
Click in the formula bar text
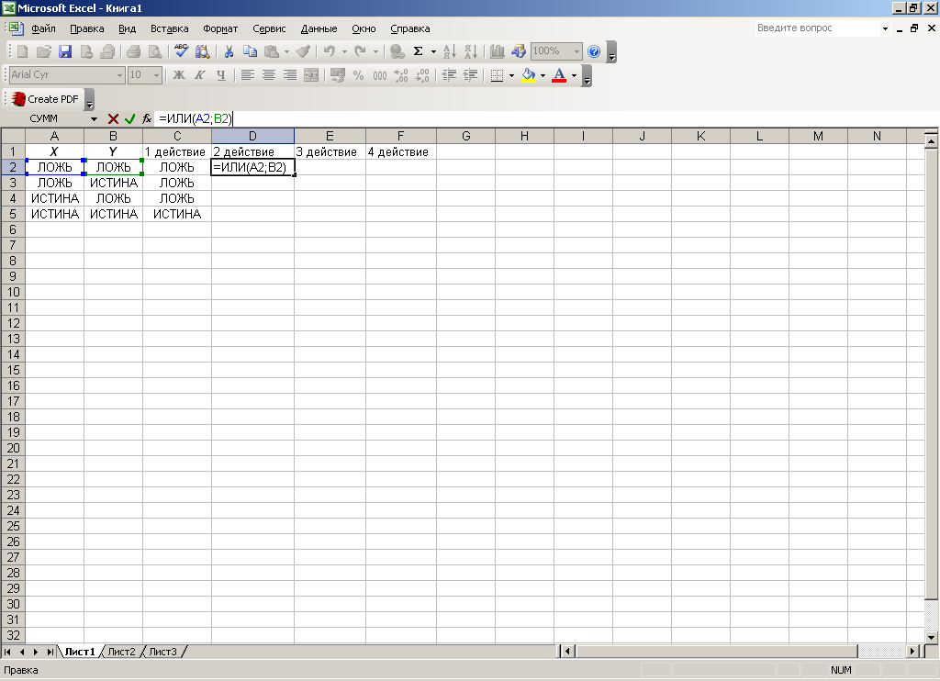point(196,118)
